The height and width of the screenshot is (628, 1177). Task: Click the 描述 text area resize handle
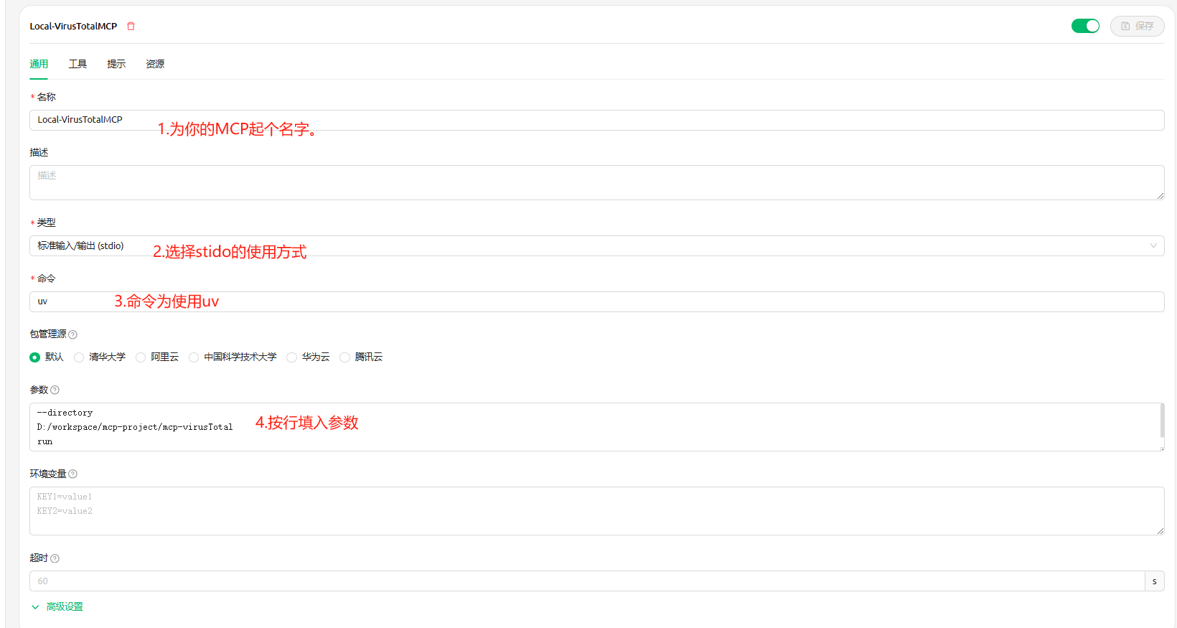[1160, 196]
